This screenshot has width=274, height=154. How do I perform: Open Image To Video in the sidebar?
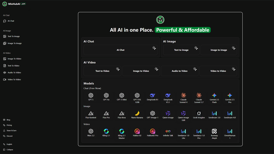(12, 59)
